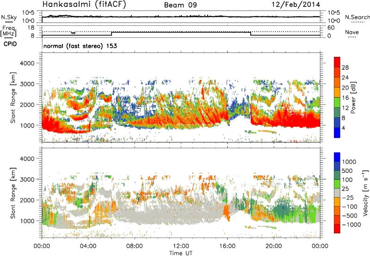Click the orange velocity patch near 16:00 UT
The width and height of the screenshot is (370, 256).
[227, 212]
